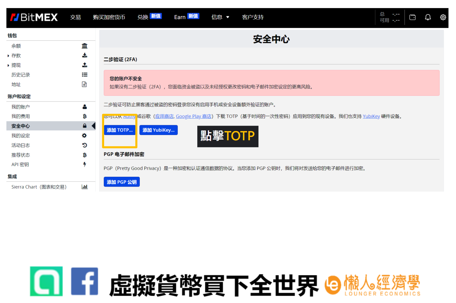Viewport: 456px width, 303px height.
Task: Open the 兑换 menu item
Action: click(143, 17)
